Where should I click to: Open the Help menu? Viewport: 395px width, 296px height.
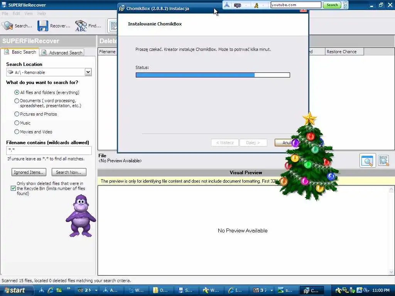click(x=42, y=13)
